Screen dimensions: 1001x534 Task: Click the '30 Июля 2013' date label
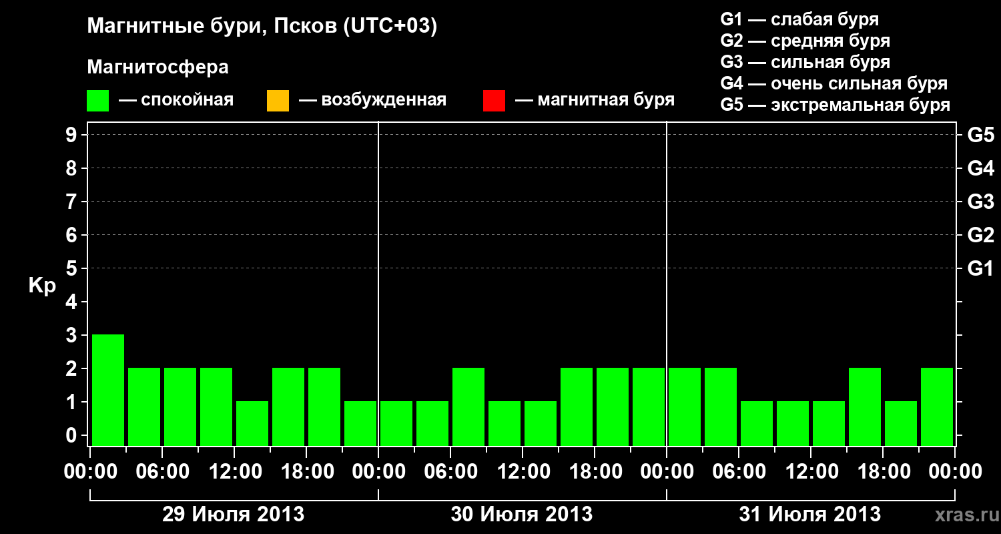click(522, 515)
